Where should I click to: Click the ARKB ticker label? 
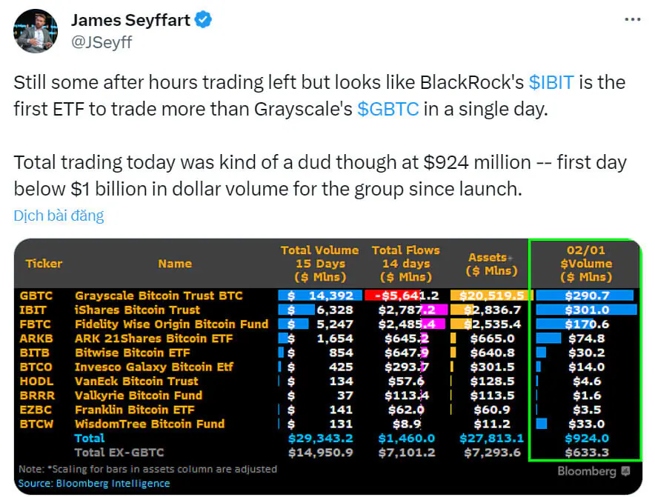pyautogui.click(x=36, y=338)
